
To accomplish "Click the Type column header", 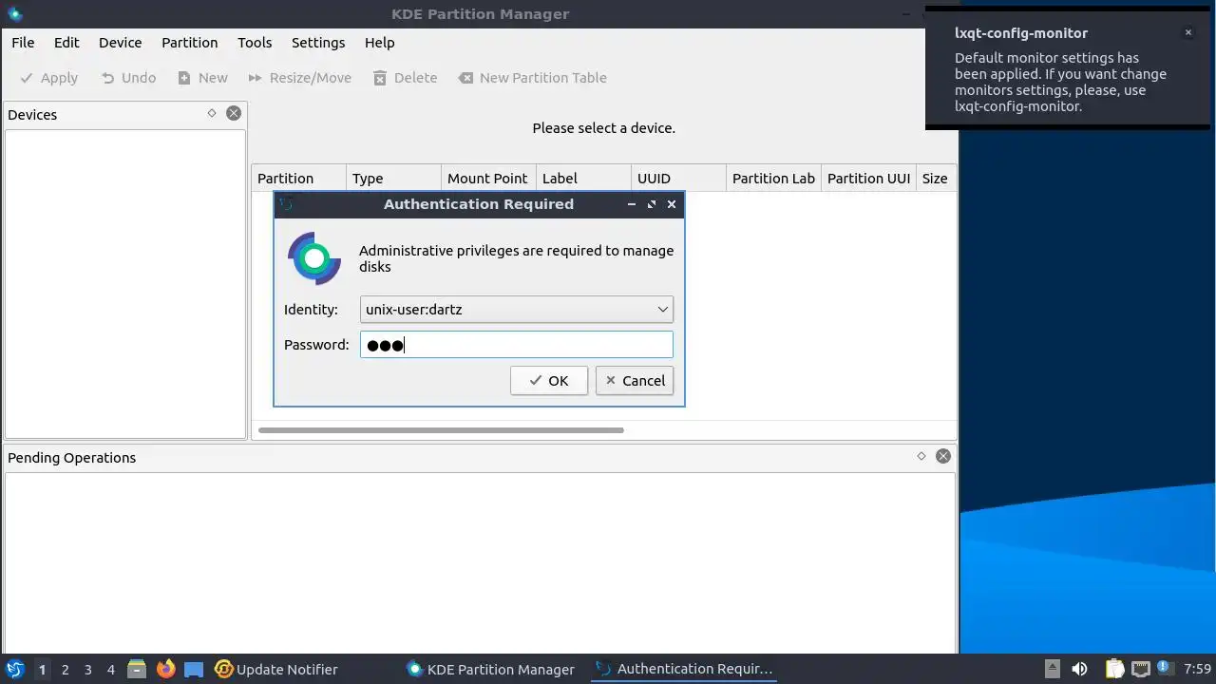I will coord(394,179).
